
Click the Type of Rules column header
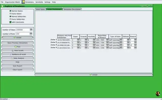pyautogui.click(x=115, y=36)
